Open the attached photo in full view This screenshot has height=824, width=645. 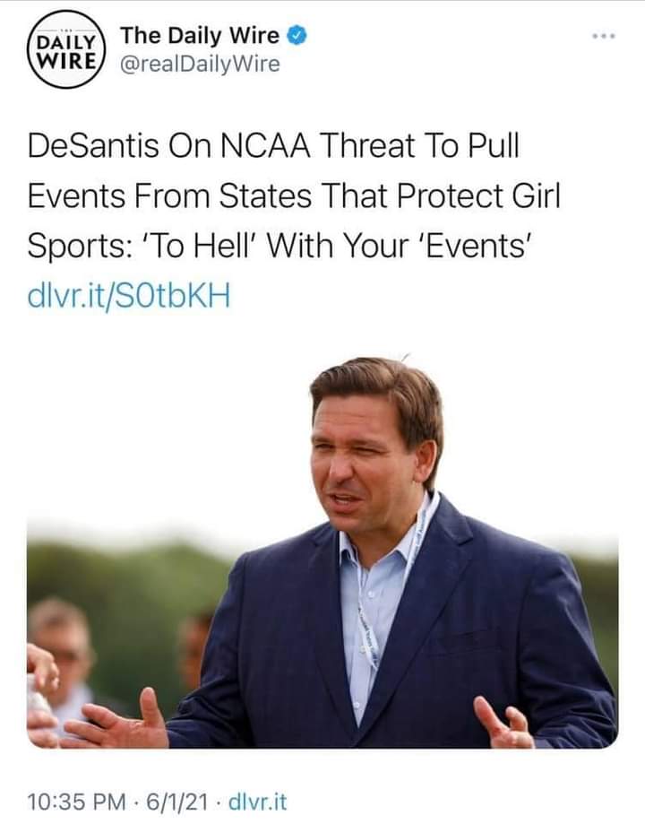pyautogui.click(x=322, y=550)
